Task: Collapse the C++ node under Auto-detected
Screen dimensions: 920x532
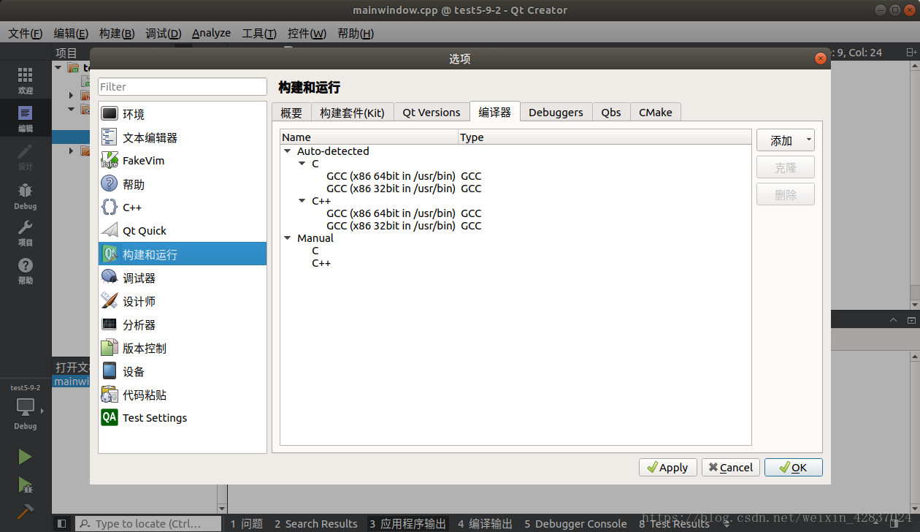Action: pyautogui.click(x=302, y=201)
